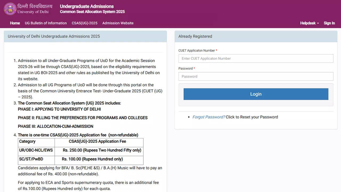341x192 pixels.
Task: Click the Forgot Password? link
Action: click(x=209, y=117)
